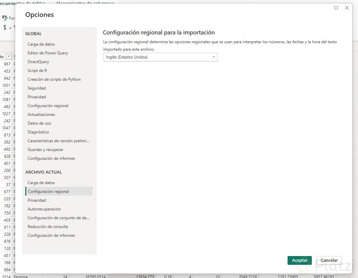Open Reducción de consulta settings
358x278 pixels.
point(48,227)
